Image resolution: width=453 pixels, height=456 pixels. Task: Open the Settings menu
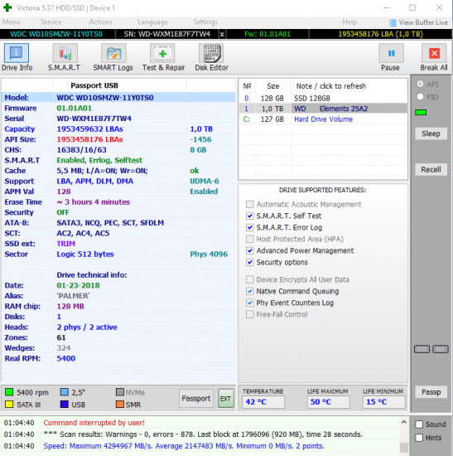coord(205,22)
